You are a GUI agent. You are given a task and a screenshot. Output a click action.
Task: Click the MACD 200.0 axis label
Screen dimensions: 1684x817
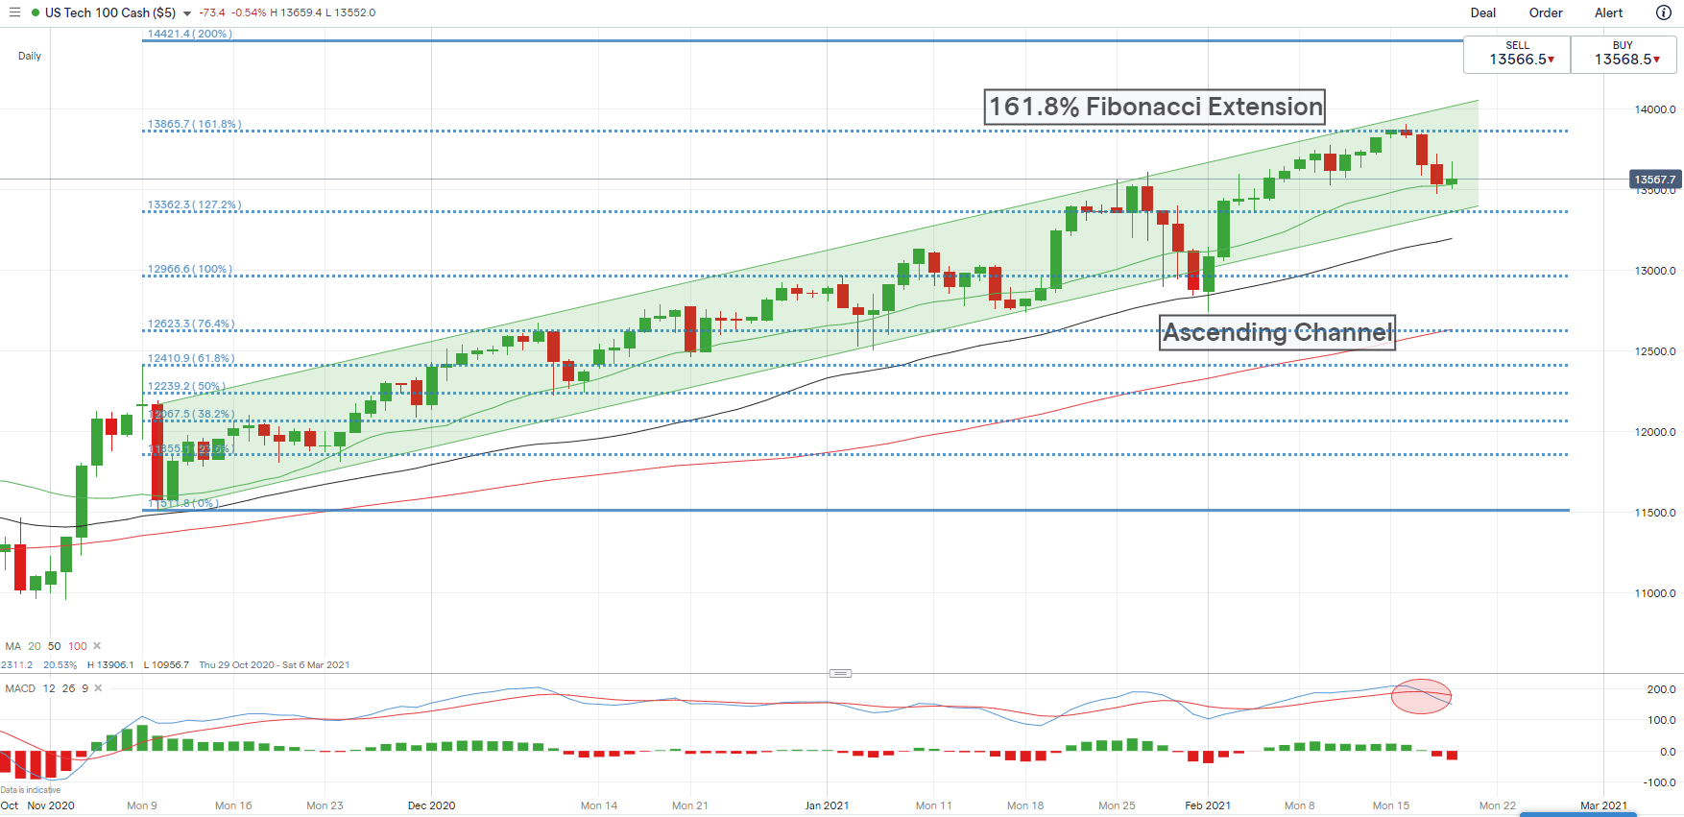coord(1661,689)
